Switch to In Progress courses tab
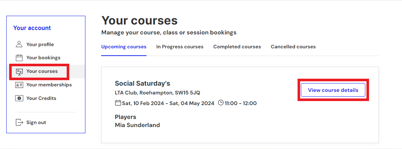The image size is (402, 149). click(x=180, y=47)
